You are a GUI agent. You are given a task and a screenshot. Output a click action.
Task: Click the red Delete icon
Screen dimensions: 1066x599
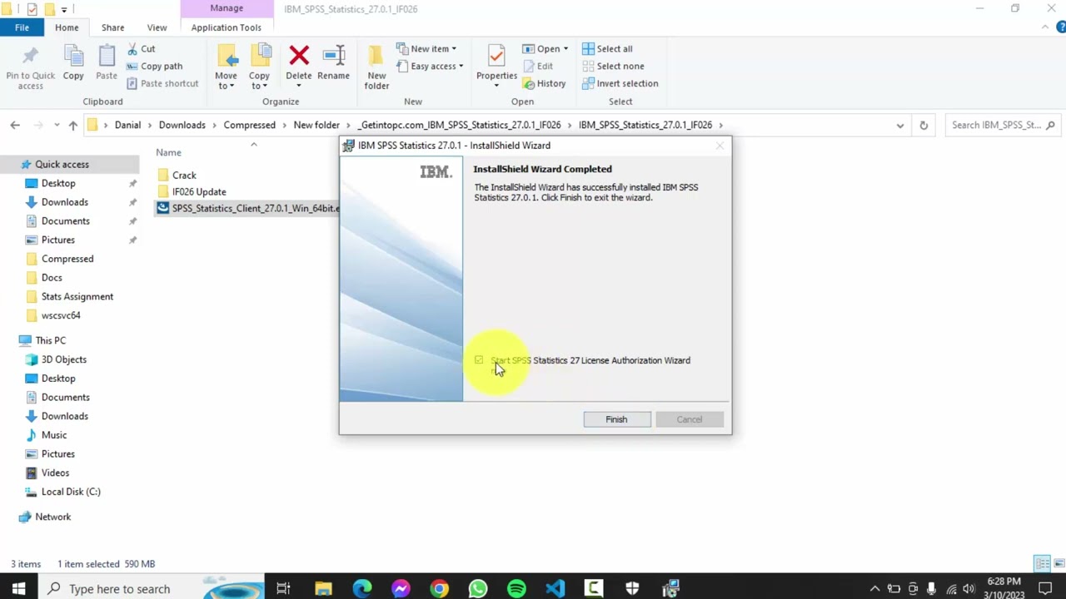coord(299,57)
